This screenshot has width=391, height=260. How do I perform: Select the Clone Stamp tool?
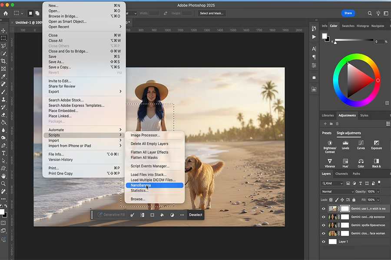coord(3,100)
